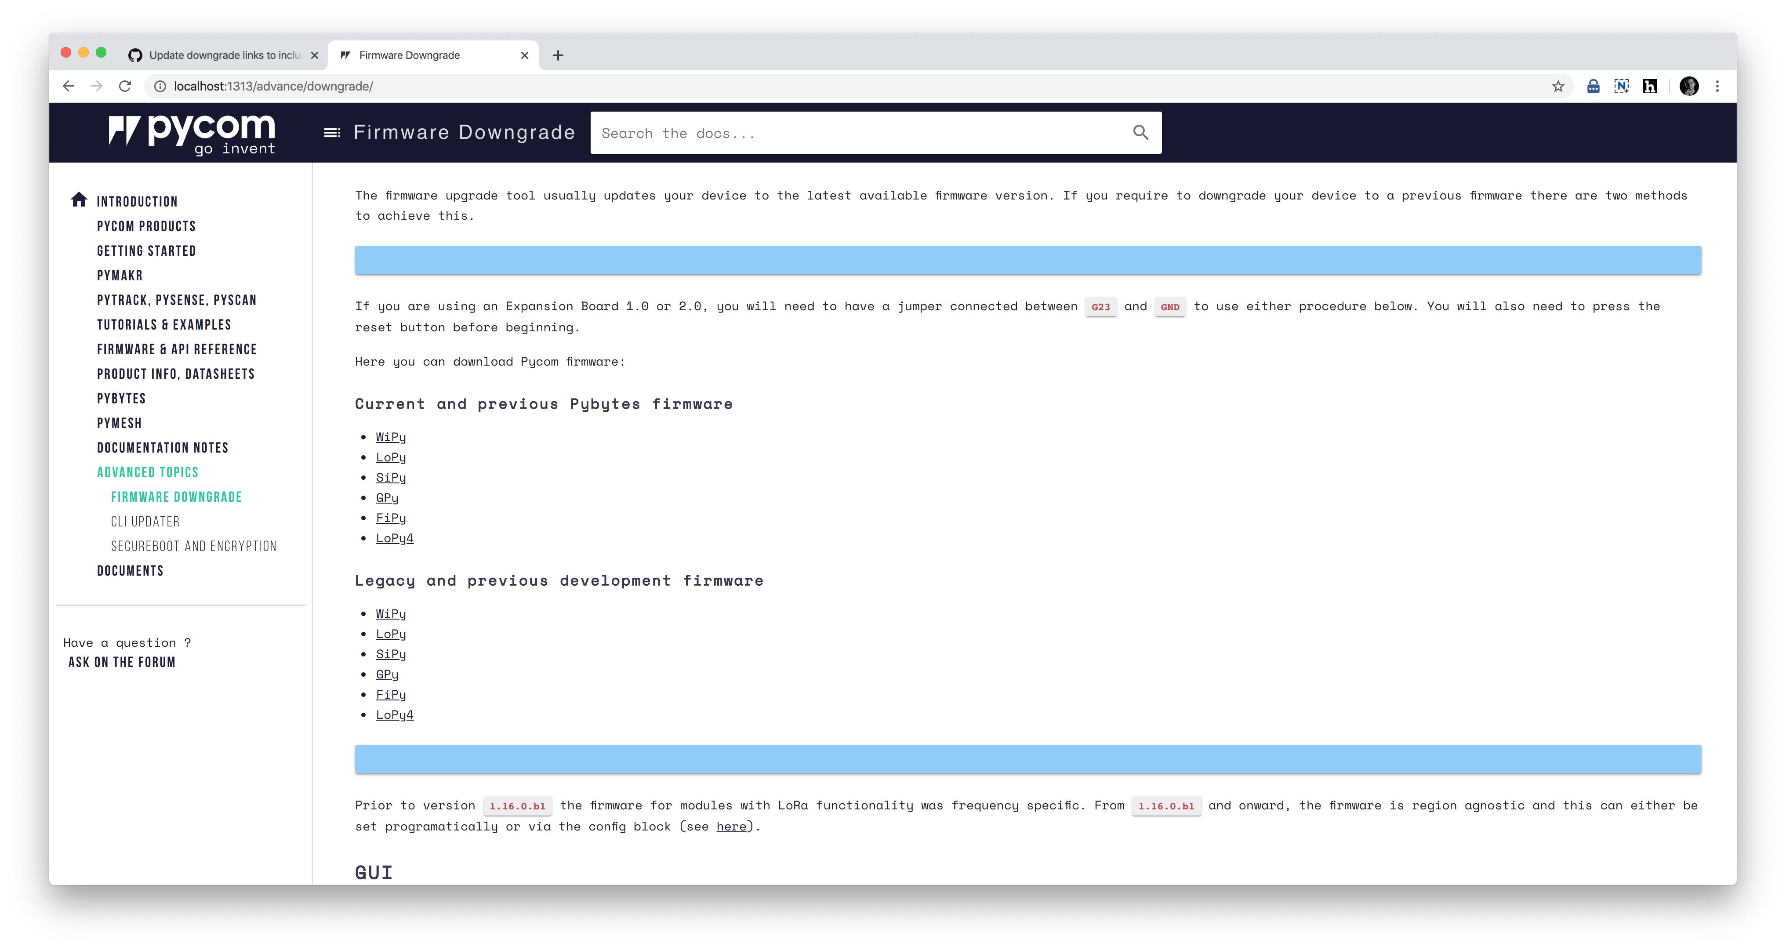Reload the page with refresh icon

[x=125, y=86]
